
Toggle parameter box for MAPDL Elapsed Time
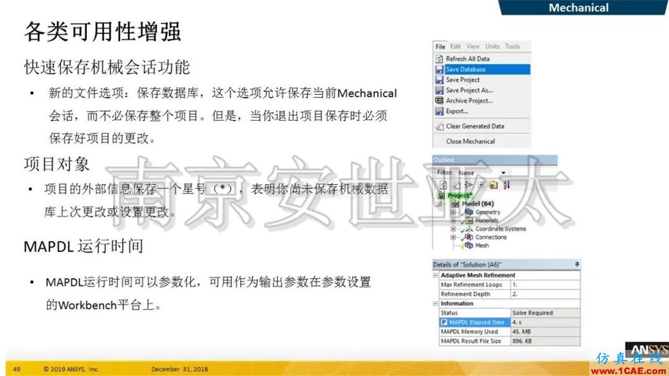click(x=444, y=322)
